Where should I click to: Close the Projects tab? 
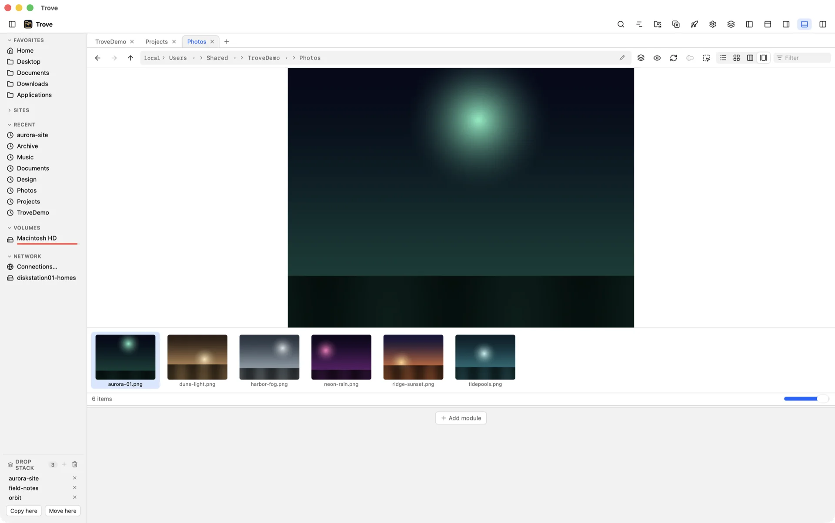pyautogui.click(x=174, y=42)
